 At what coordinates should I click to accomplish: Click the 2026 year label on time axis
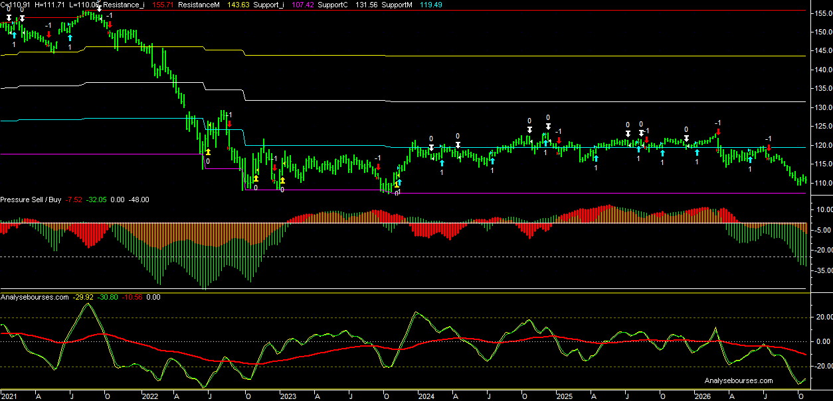(x=702, y=396)
